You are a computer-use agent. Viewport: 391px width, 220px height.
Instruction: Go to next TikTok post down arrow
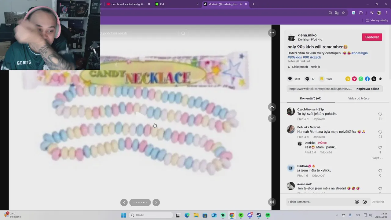[x=272, y=118]
